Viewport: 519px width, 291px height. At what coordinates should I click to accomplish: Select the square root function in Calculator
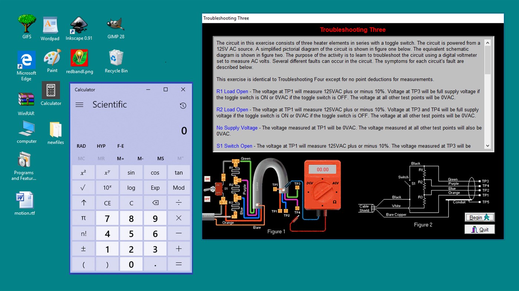83,187
